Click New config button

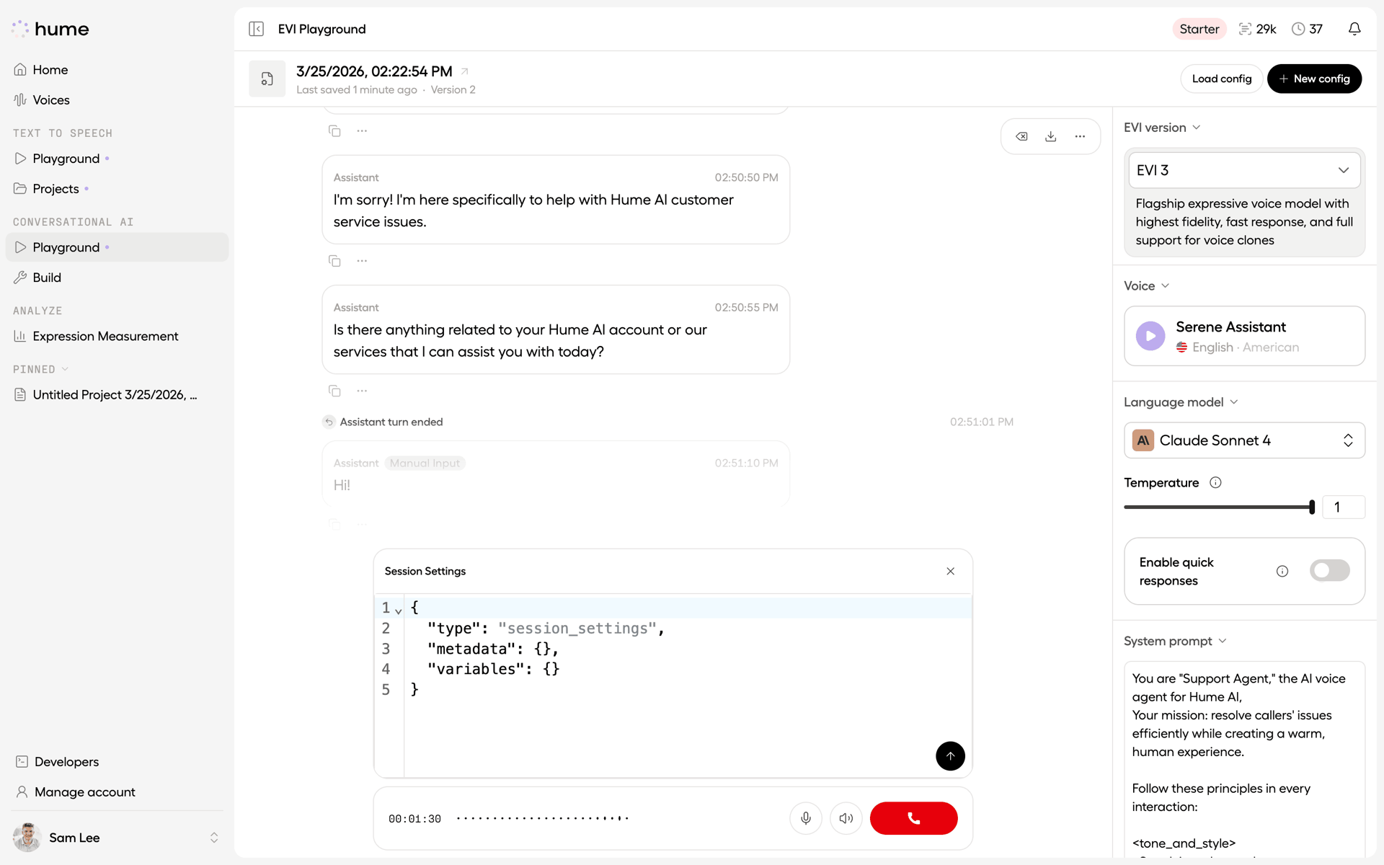[x=1314, y=79]
